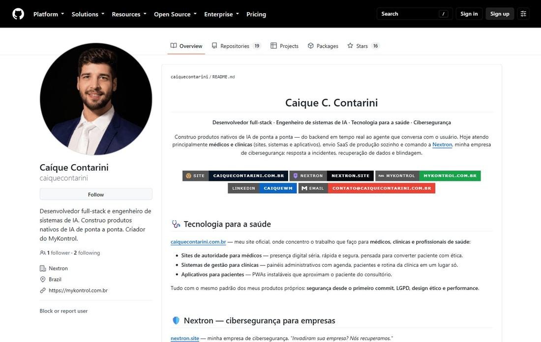Image resolution: width=541 pixels, height=342 pixels.
Task: Click the Brazil location text
Action: 55,279
